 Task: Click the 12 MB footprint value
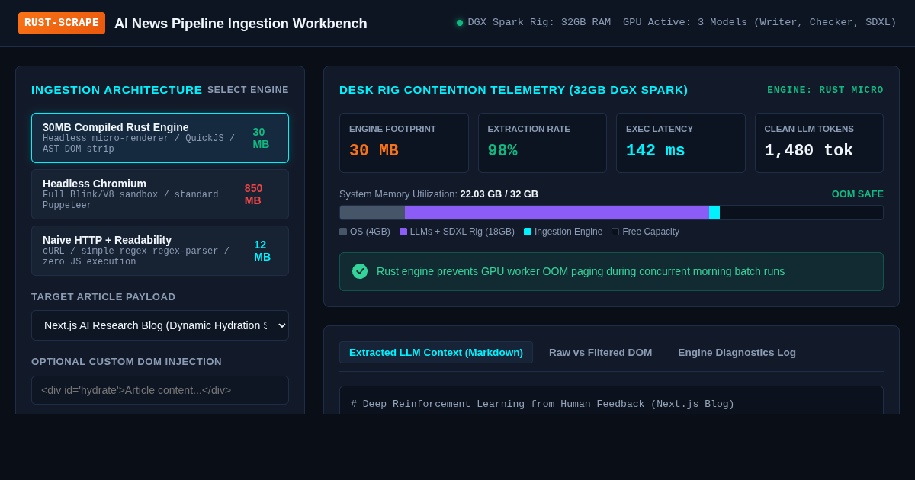262,251
